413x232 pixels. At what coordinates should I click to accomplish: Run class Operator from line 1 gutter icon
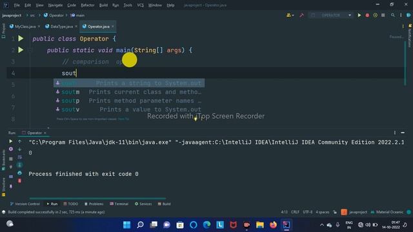click(x=21, y=39)
